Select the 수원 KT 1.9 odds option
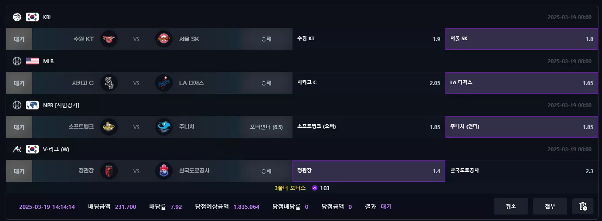 (x=369, y=39)
